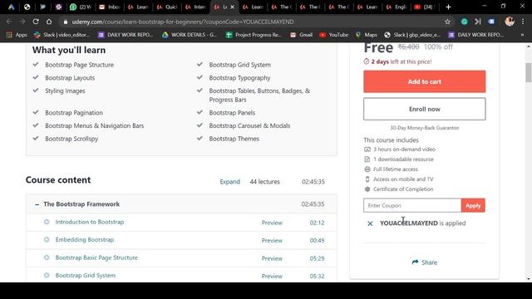Click the Certificate of Completion text
Image resolution: width=532 pixels, height=299 pixels.
403,189
